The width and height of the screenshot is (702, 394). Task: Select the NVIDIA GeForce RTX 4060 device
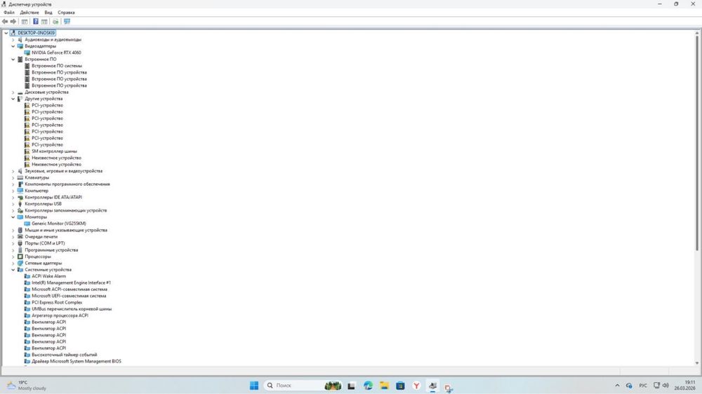[x=56, y=53]
